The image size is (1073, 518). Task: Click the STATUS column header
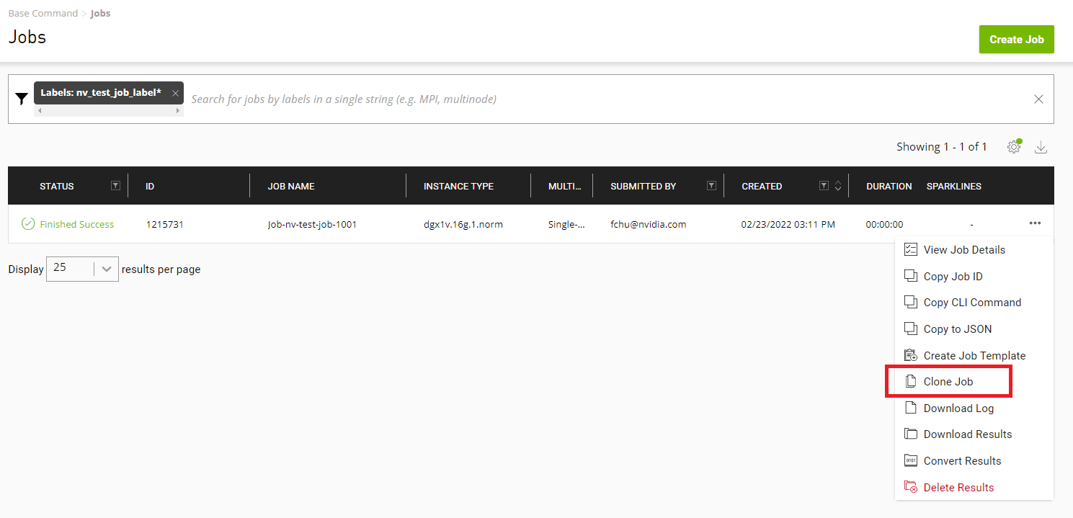(x=57, y=186)
